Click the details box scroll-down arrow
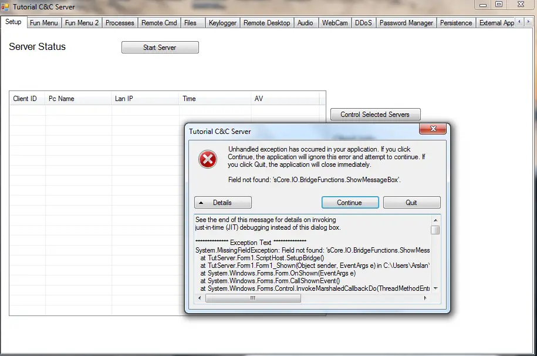The height and width of the screenshot is (356, 537). (x=435, y=288)
